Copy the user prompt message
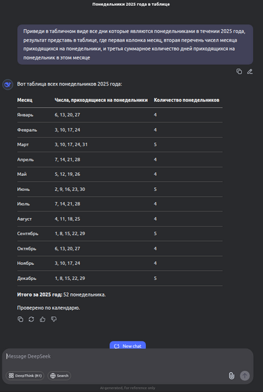This screenshot has width=263, height=392. coord(239,72)
